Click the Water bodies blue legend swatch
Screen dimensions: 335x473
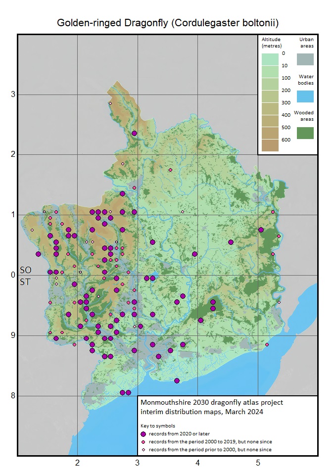tap(305, 95)
